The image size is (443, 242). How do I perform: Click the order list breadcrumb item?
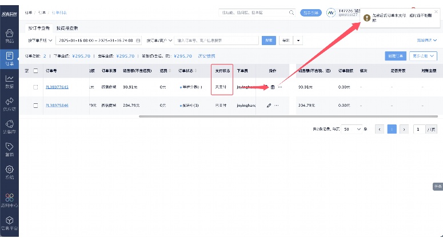tap(59, 13)
